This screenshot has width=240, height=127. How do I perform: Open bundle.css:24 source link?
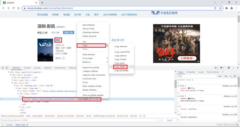(230, 106)
